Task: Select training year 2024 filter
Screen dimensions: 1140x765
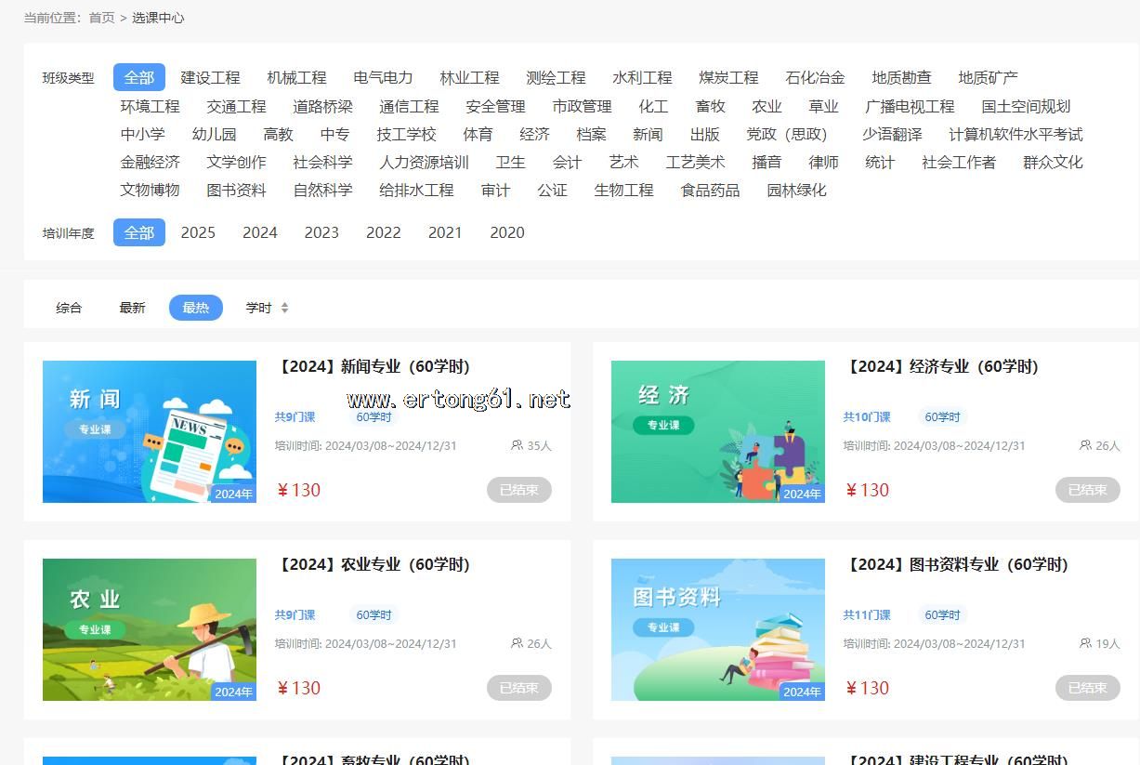Action: click(x=260, y=232)
